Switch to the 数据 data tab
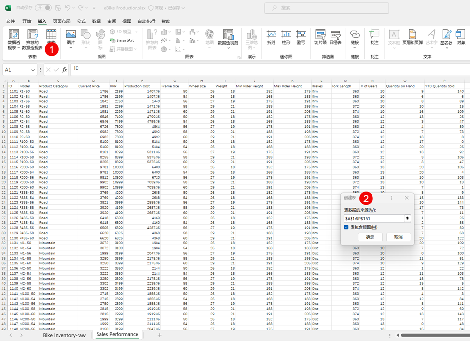This screenshot has height=341, width=470. pos(96,21)
